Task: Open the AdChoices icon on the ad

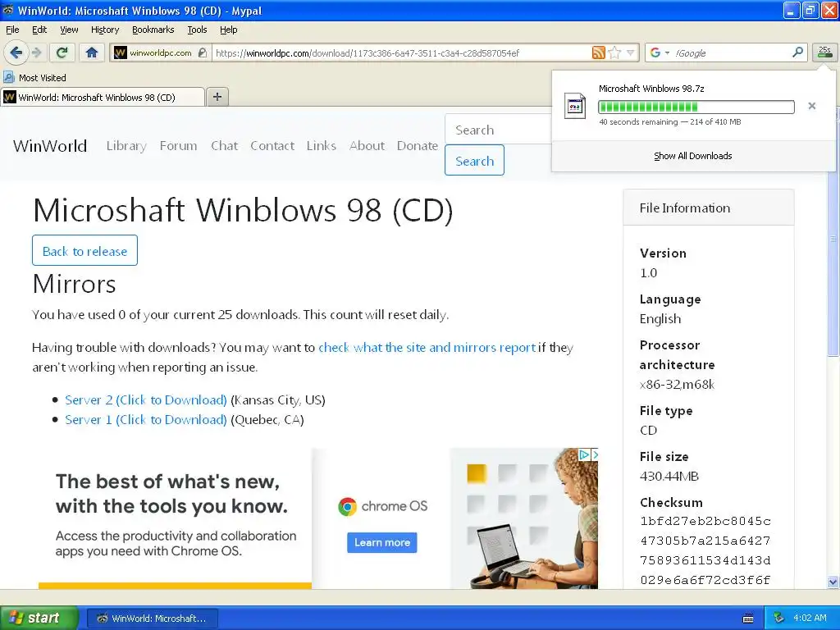Action: [583, 454]
